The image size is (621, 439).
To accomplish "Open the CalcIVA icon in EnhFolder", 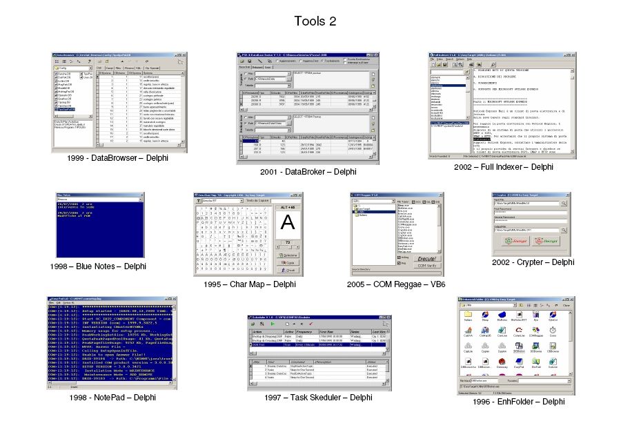I will point(468,331).
